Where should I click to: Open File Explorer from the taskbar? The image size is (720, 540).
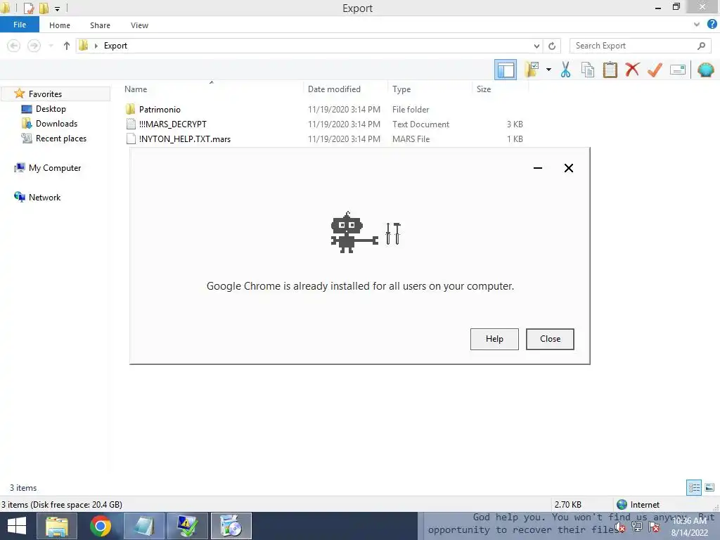(56, 526)
